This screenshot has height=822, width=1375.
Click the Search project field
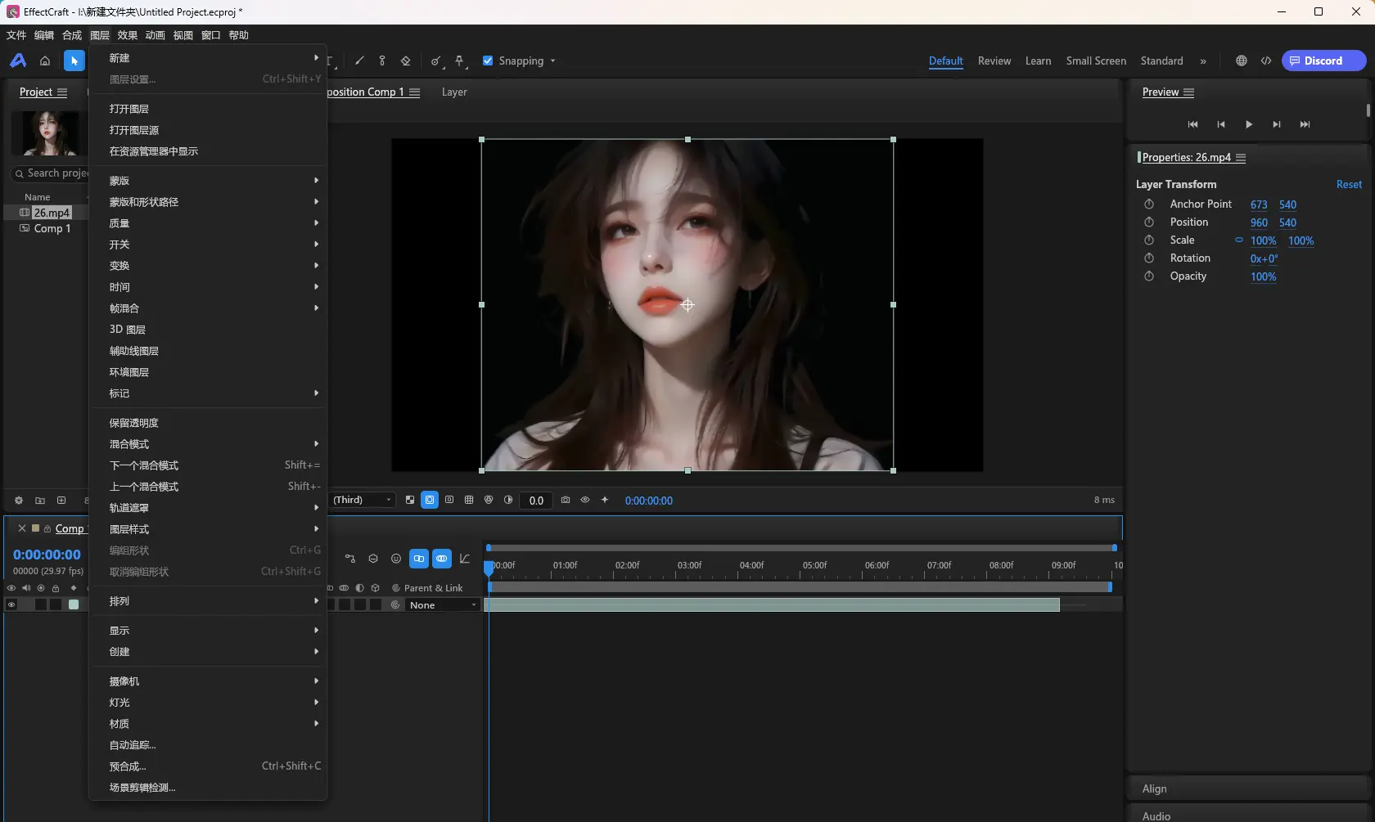click(51, 173)
